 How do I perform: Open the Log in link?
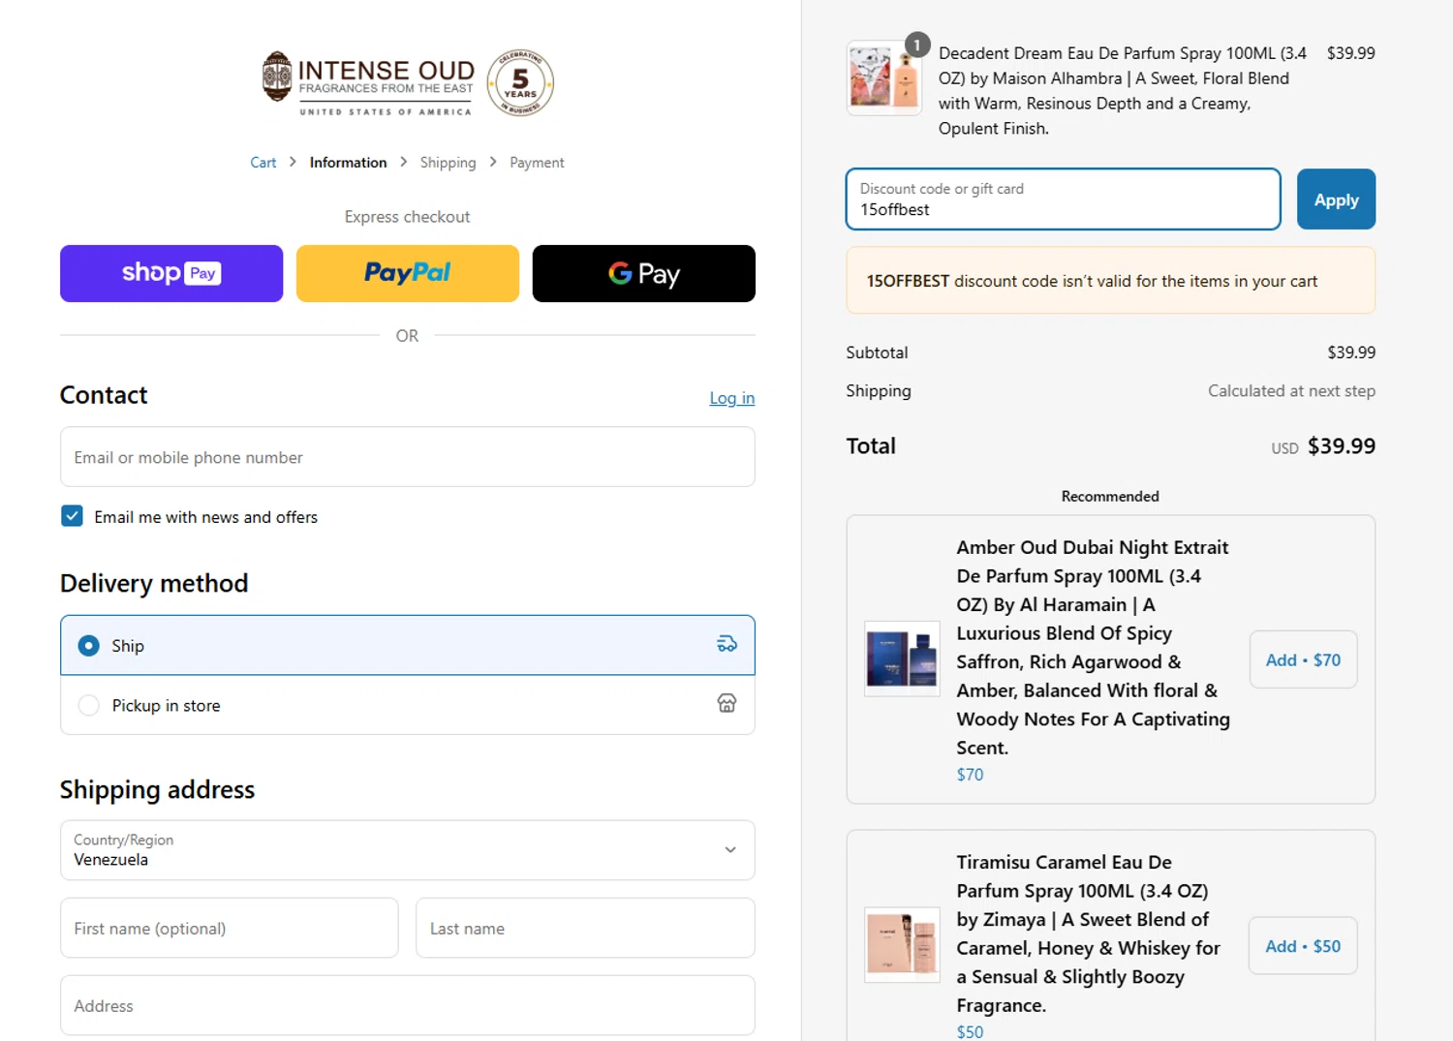pos(732,398)
